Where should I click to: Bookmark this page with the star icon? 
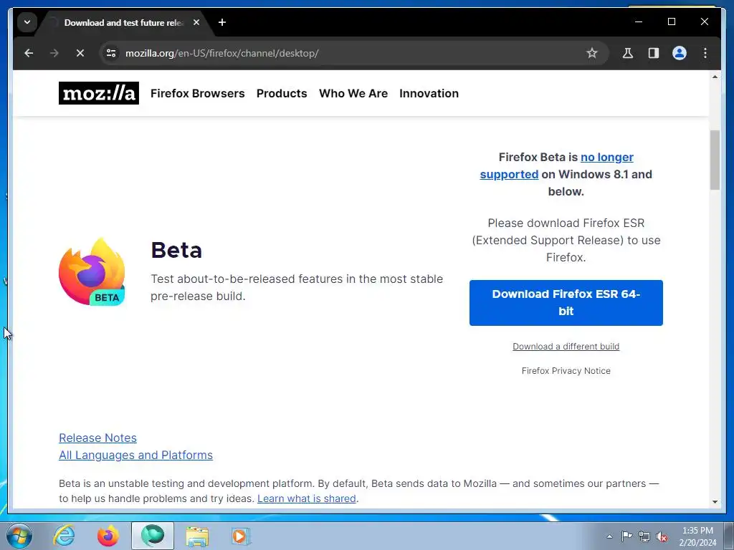pos(591,53)
